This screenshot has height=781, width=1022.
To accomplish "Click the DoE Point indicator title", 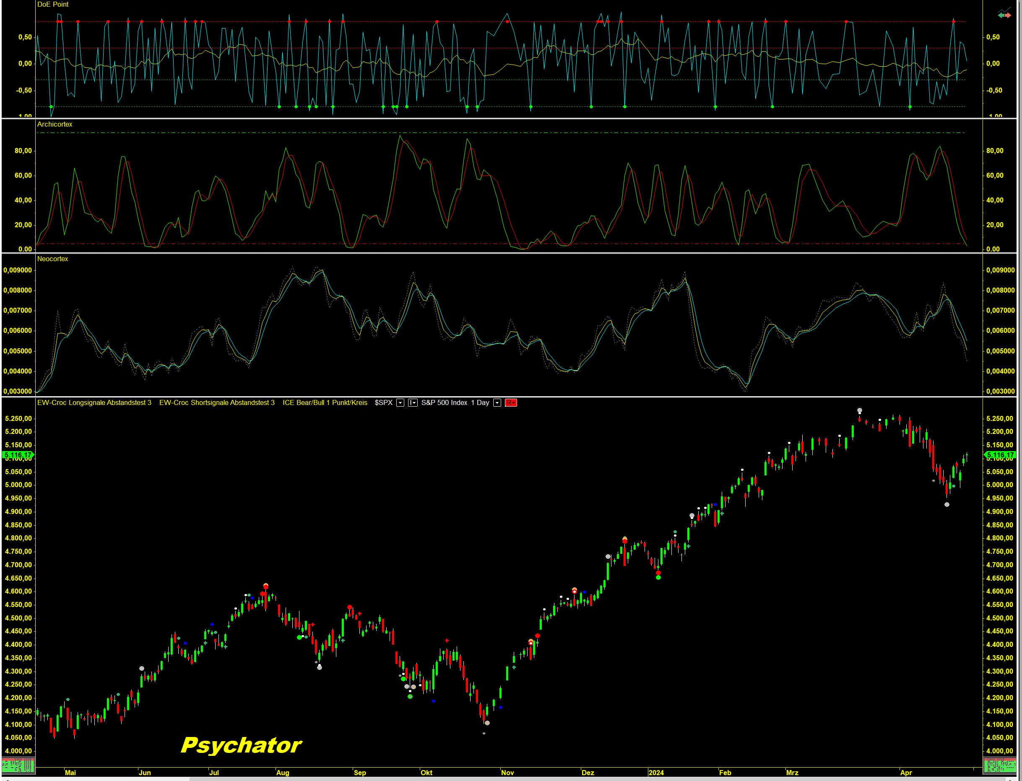I will click(x=52, y=4).
